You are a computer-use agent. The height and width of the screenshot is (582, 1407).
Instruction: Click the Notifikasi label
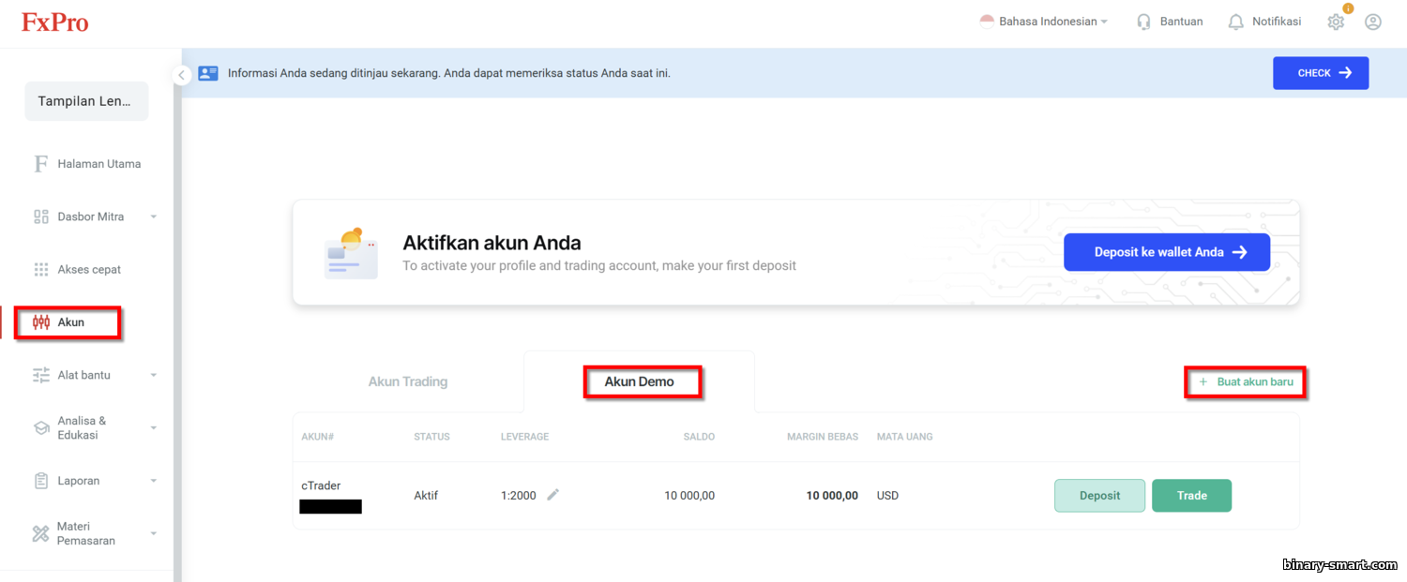click(1277, 22)
